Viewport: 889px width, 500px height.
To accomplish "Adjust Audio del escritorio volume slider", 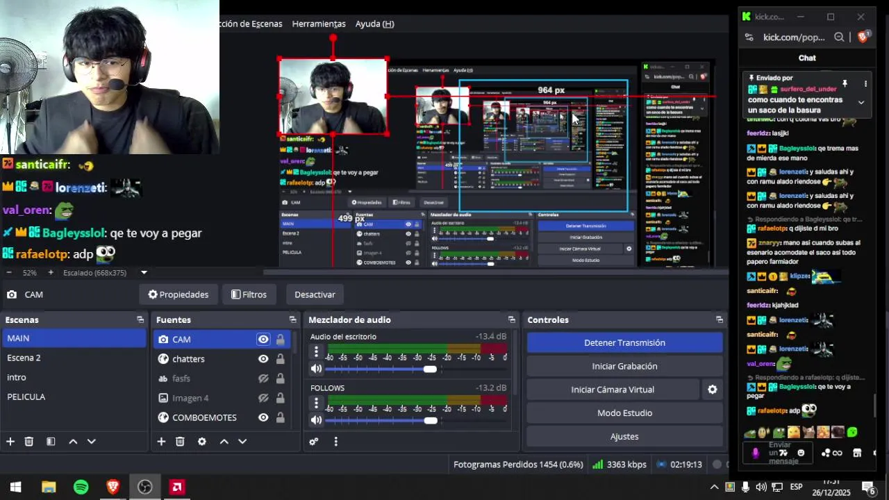I will click(x=430, y=369).
